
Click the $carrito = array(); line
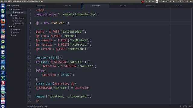pyautogui.click(x=58, y=75)
